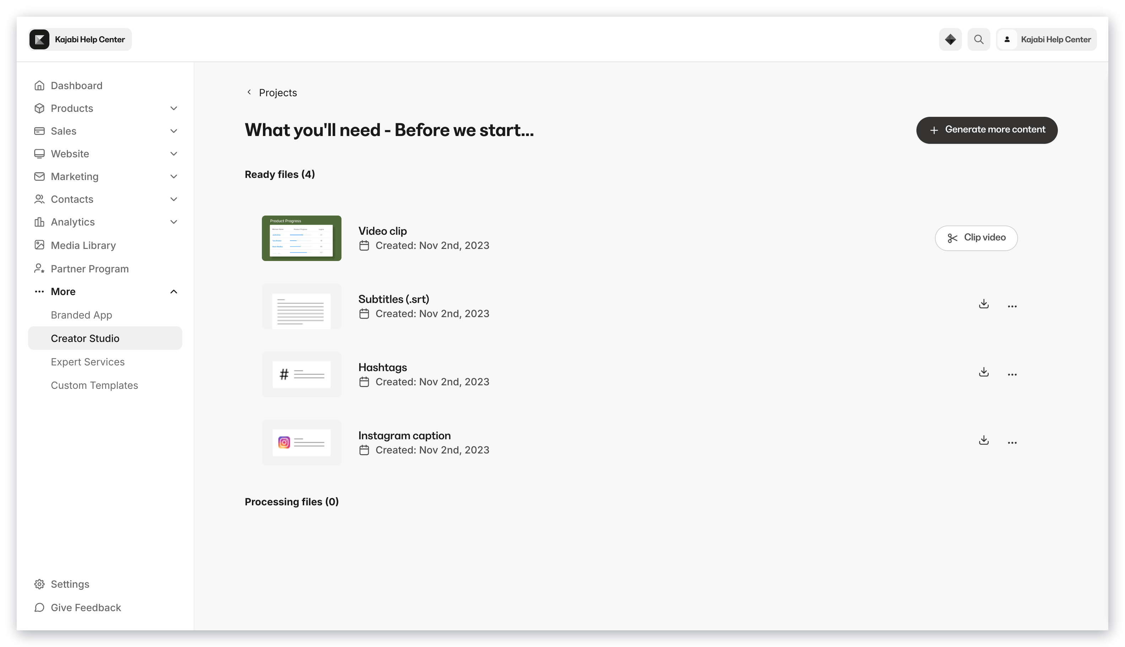
Task: Download the Subtitles (.srt) file
Action: click(x=984, y=304)
